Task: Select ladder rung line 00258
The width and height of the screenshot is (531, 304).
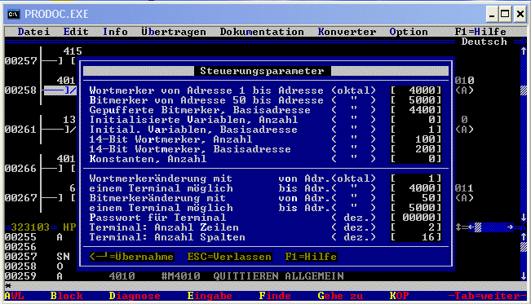Action: click(20, 90)
